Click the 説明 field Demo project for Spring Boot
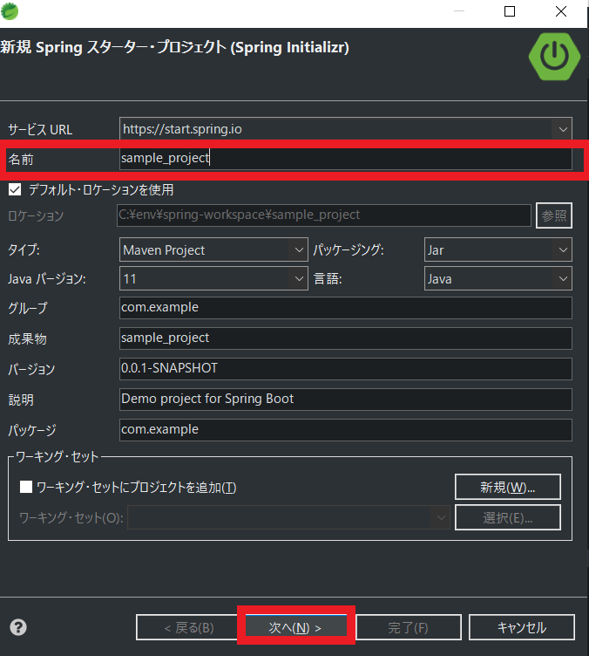The image size is (589, 656). [x=345, y=400]
